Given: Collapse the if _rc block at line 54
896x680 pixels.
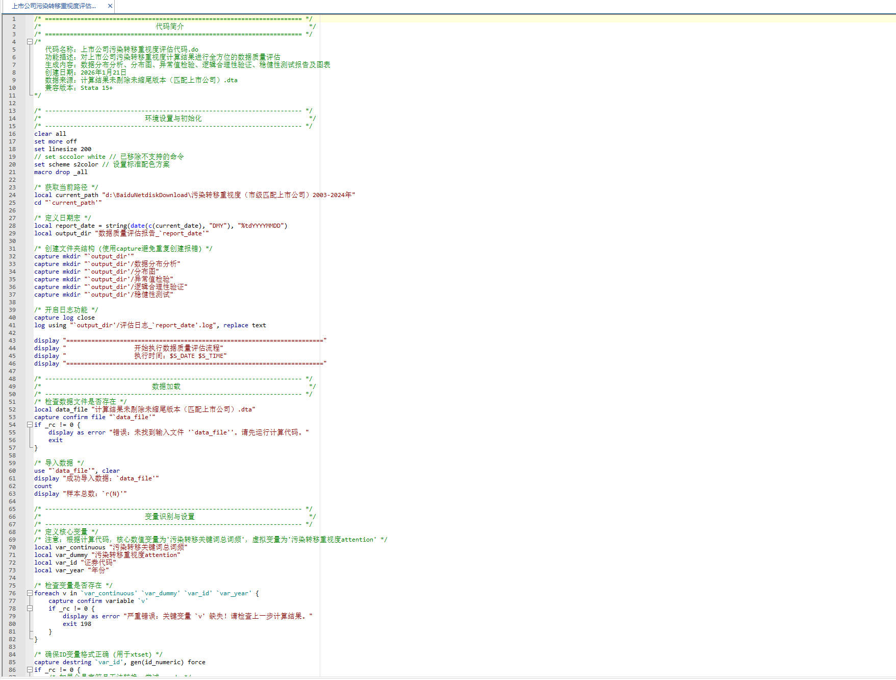Looking at the screenshot, I should tap(30, 425).
